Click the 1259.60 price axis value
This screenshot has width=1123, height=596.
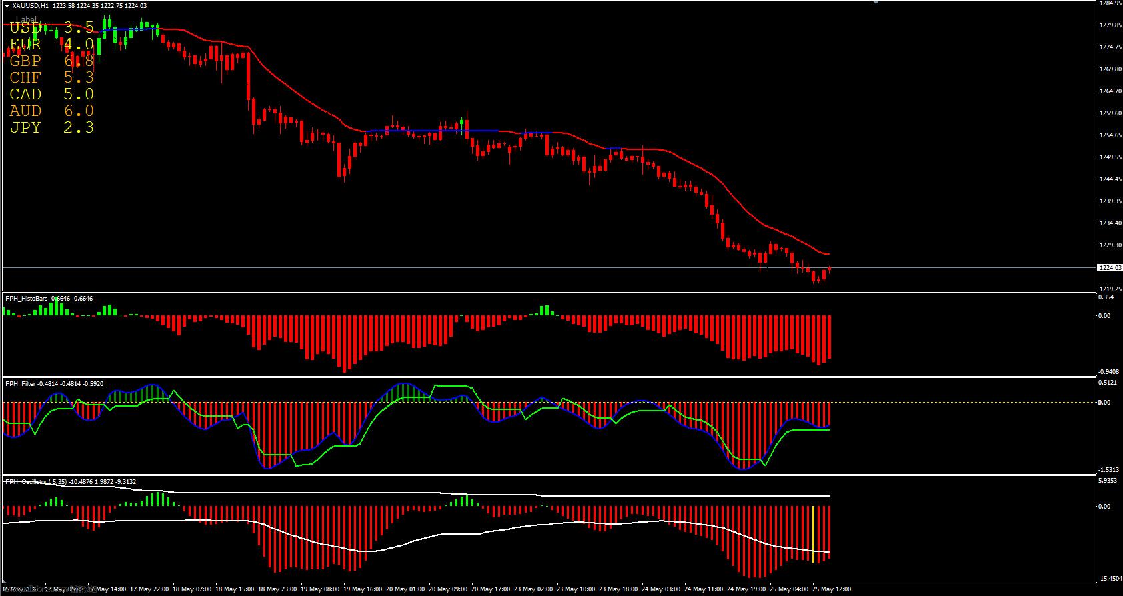1110,113
